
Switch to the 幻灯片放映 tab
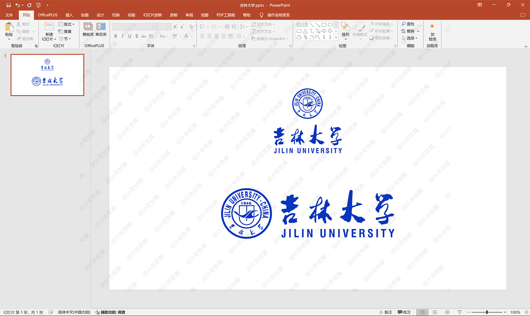(153, 15)
